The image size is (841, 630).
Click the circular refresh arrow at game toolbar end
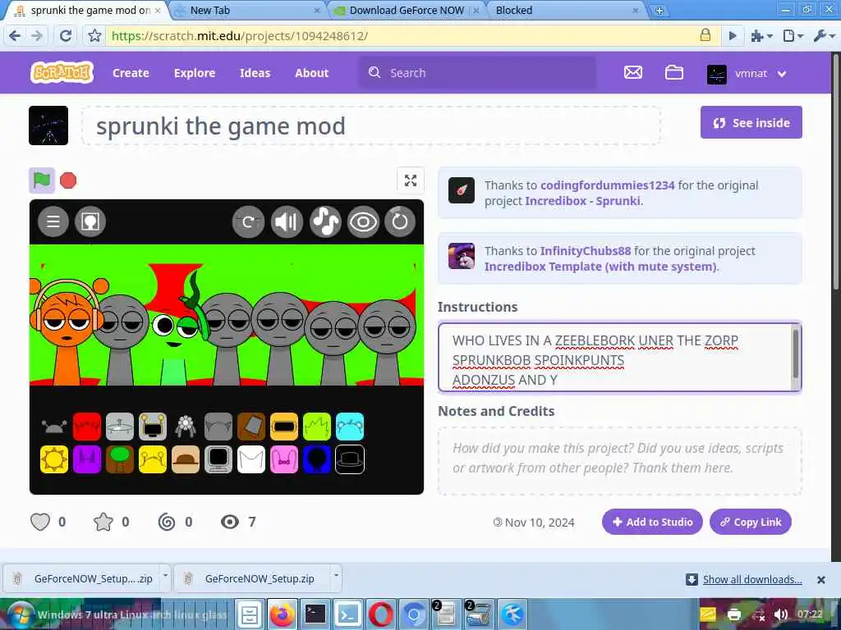[400, 221]
